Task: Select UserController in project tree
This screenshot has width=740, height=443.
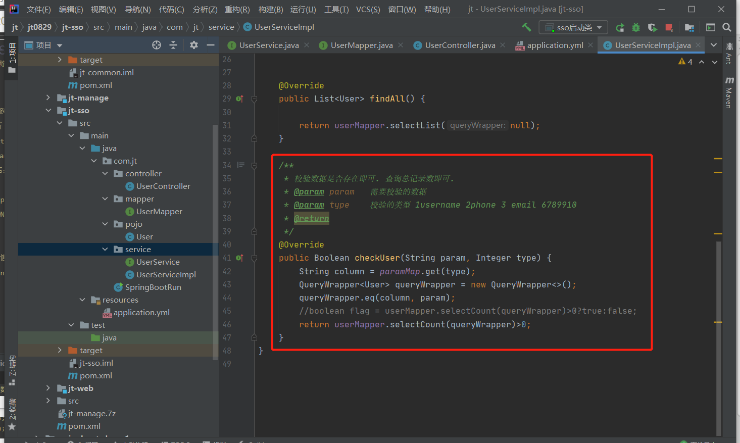Action: click(x=163, y=186)
